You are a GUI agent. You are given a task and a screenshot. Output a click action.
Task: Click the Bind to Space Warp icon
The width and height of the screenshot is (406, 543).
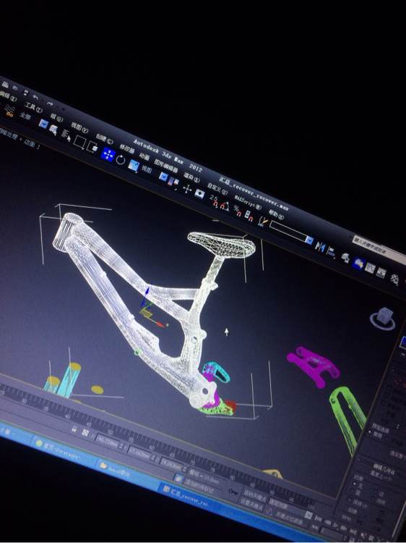click(9, 111)
